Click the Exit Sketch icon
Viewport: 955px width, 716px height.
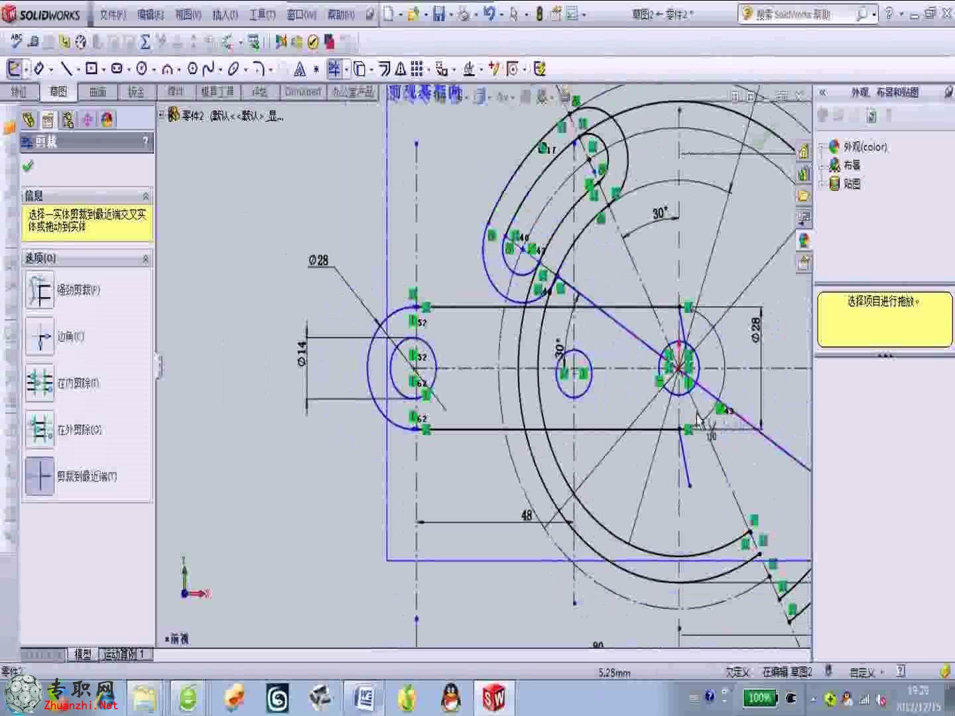tap(13, 68)
